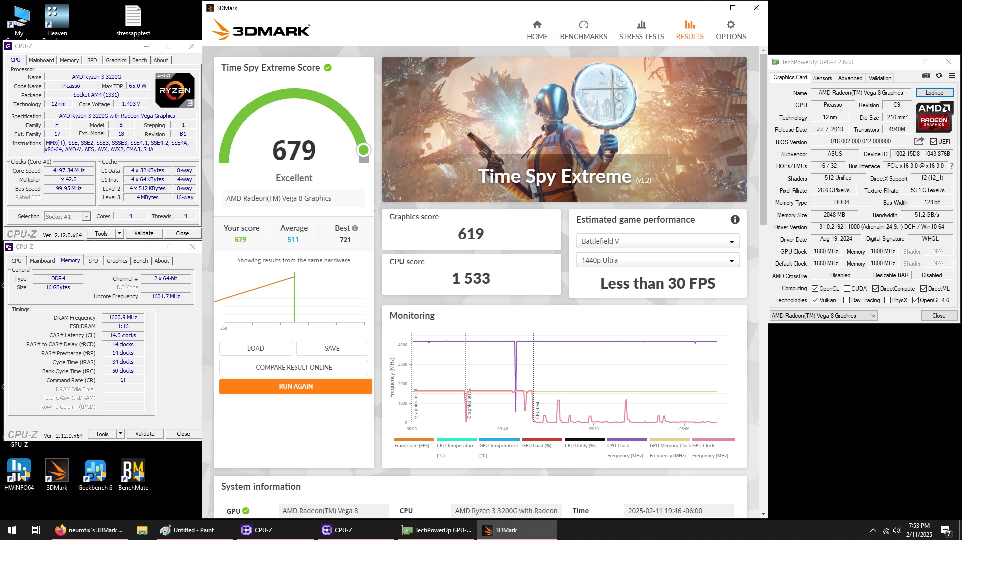This screenshot has width=1002, height=563.
Task: Click BIOS Version share/export icon in GPU-Z
Action: point(919,141)
